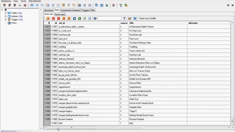Click the horizontal scrollbar right arrow
The width and height of the screenshot is (235, 132).
[x=229, y=128]
